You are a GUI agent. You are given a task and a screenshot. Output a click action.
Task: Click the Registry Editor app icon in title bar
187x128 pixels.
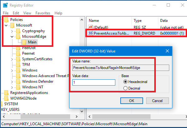5,5
